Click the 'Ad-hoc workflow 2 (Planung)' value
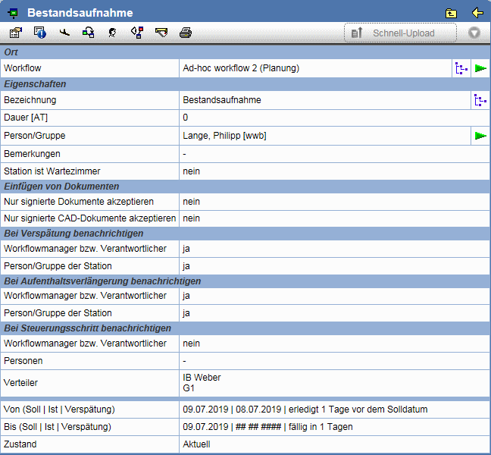Viewport: 491px width, 455px height. click(x=241, y=68)
